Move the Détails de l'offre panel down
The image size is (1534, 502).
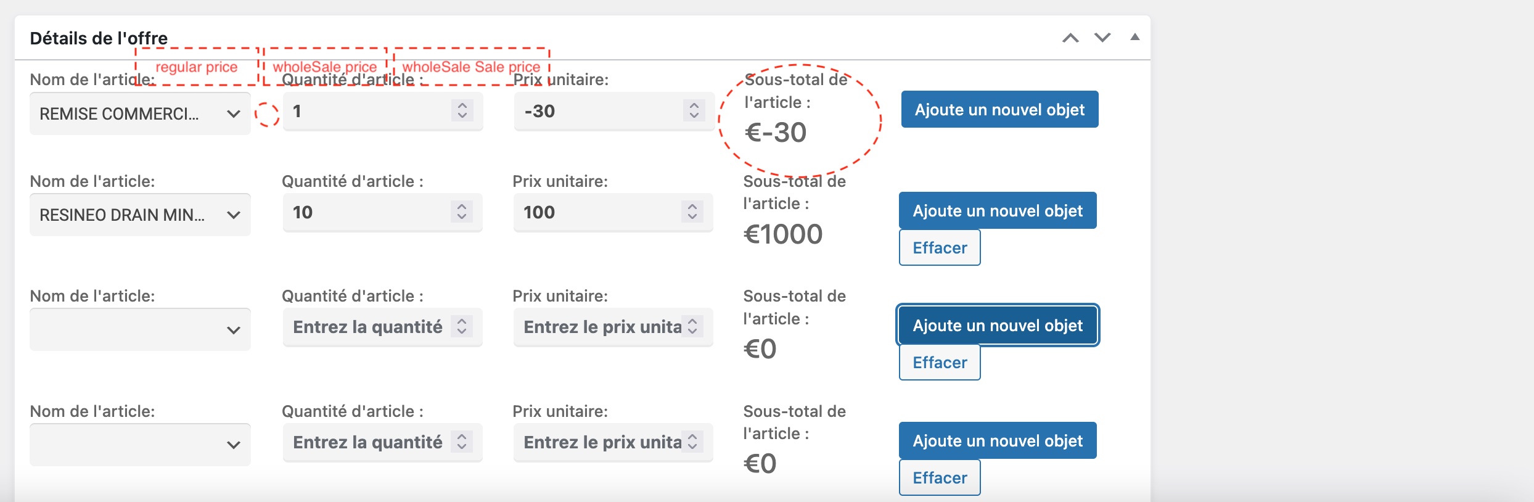tap(1102, 38)
